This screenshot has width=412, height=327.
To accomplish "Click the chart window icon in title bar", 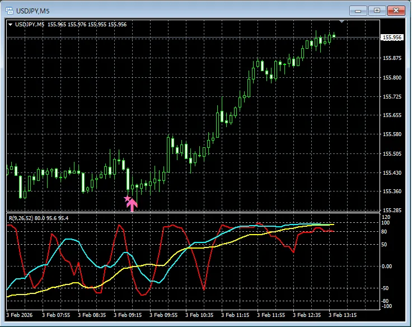I will click(10, 11).
